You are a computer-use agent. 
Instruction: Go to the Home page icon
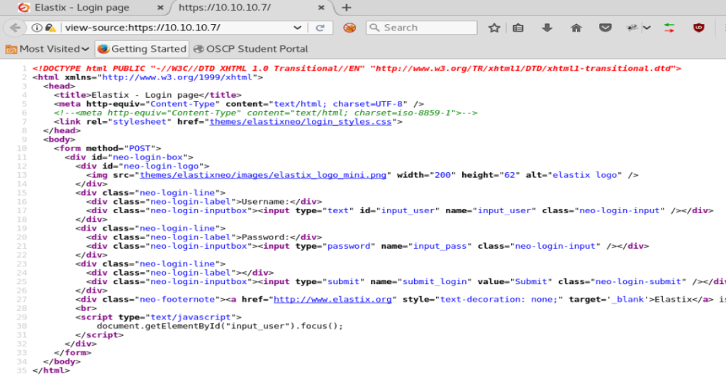click(576, 28)
